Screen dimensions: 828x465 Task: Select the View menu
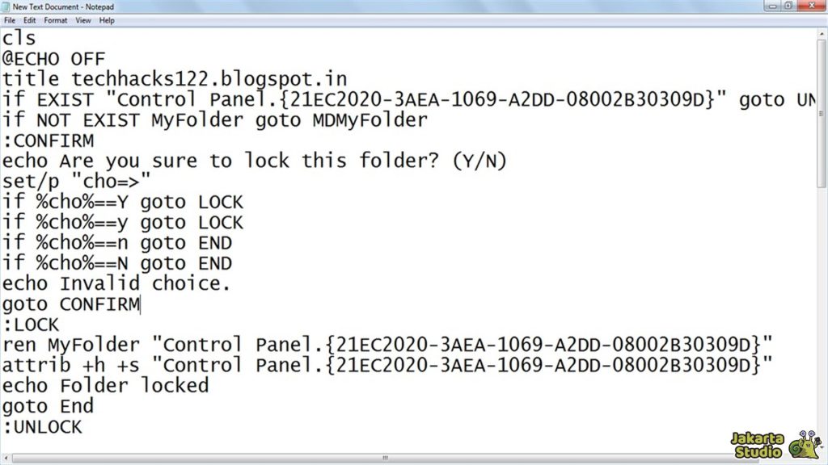coord(83,20)
